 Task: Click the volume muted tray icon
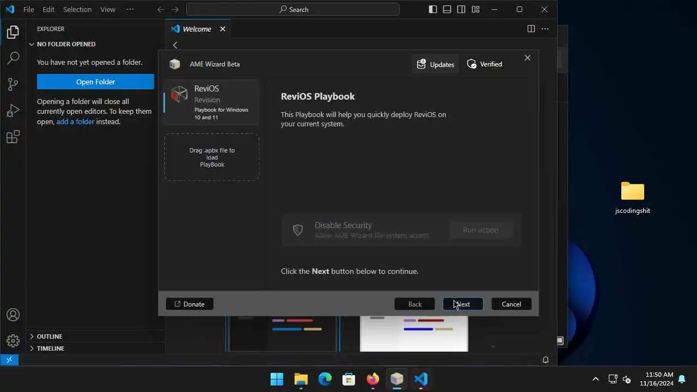click(x=627, y=379)
